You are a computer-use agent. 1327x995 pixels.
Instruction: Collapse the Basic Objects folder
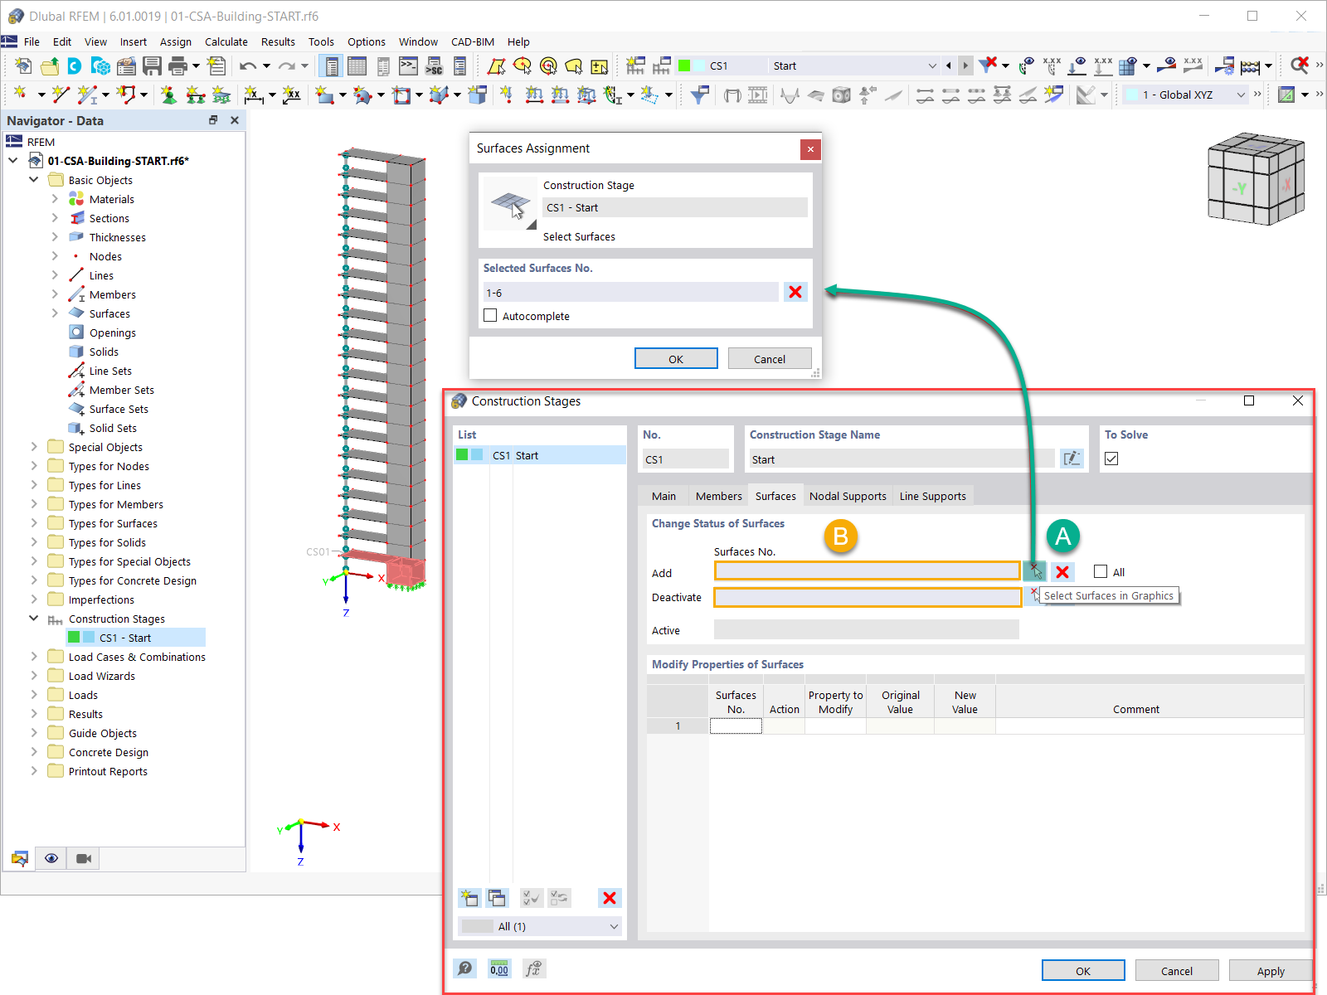tap(34, 180)
